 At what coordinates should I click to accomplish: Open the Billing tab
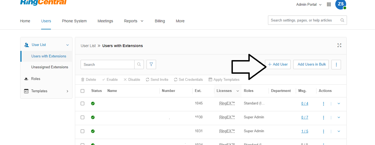[x=160, y=21]
